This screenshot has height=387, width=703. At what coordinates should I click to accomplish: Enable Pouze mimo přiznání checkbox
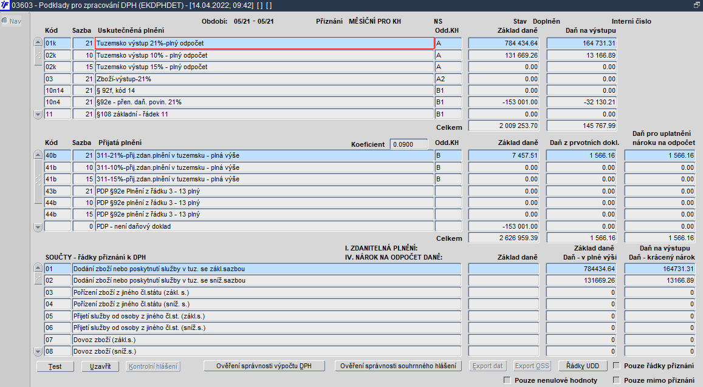point(617,380)
